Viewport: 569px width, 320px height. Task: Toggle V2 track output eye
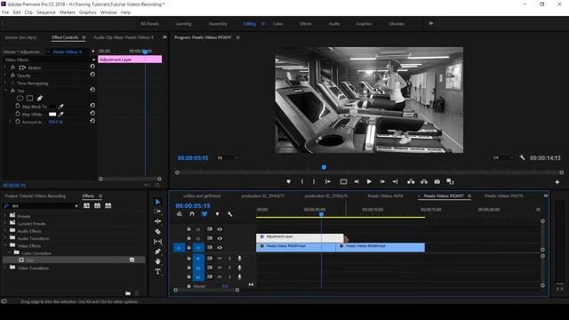point(220,238)
